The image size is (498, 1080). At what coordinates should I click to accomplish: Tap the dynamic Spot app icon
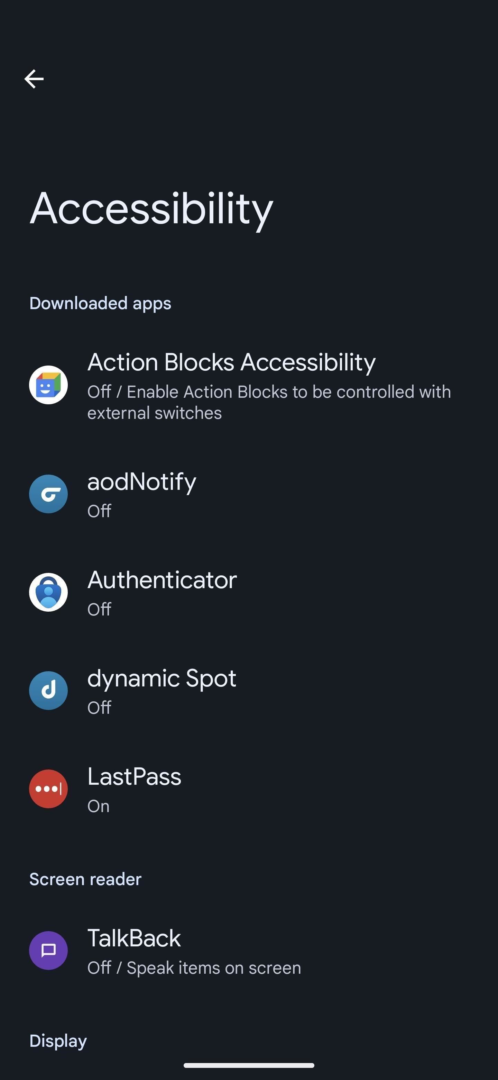coord(48,691)
